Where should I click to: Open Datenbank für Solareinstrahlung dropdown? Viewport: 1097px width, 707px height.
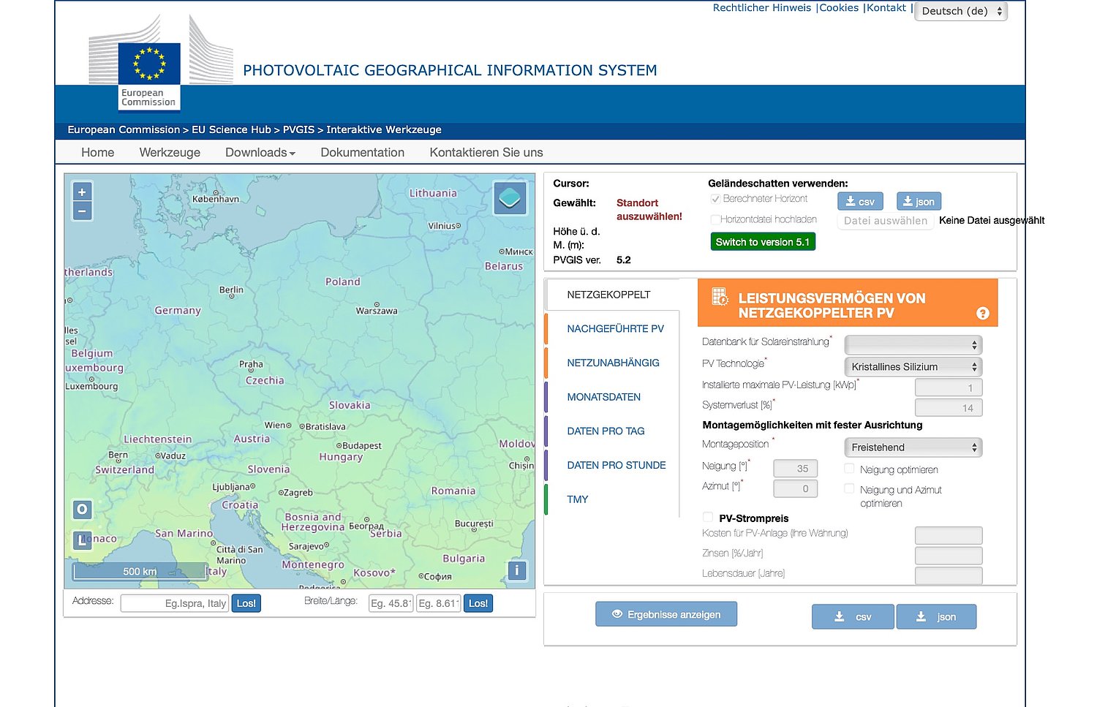click(x=913, y=344)
